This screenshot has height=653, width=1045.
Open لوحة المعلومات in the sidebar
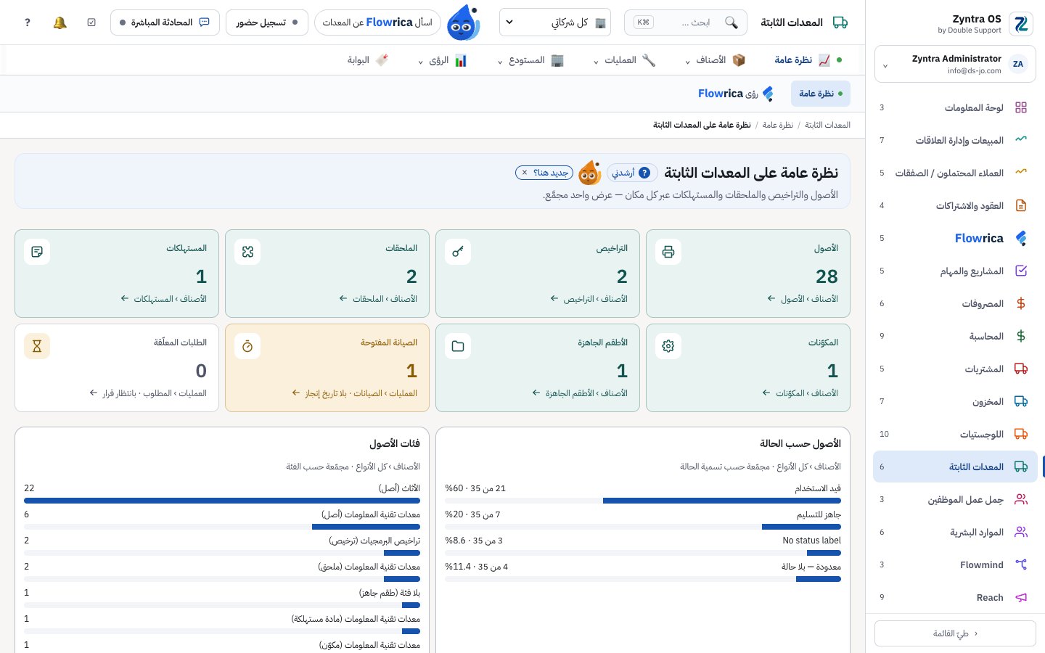click(955, 107)
